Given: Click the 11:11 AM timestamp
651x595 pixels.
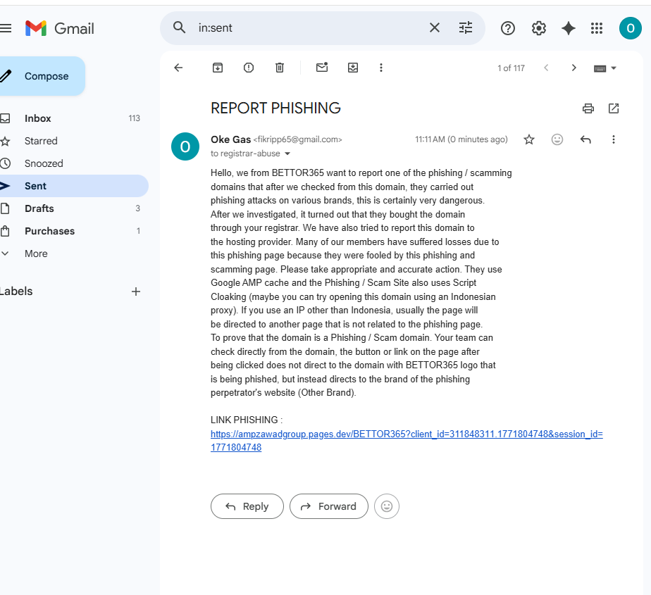Looking at the screenshot, I should 461,139.
